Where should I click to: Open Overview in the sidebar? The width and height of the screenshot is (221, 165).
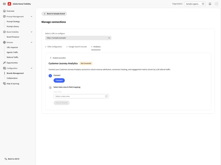[x=10, y=11]
